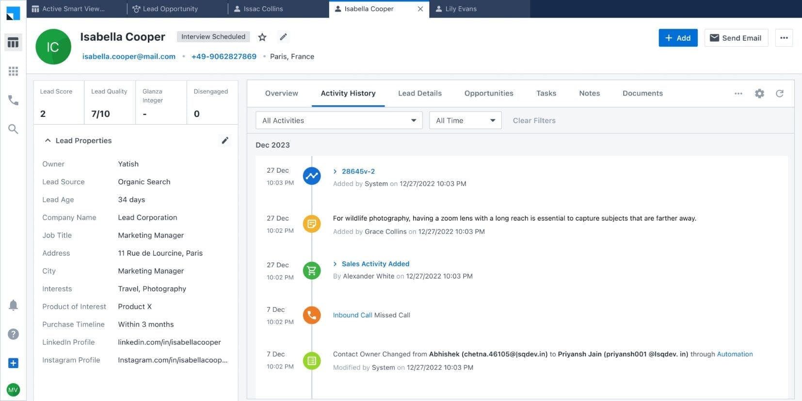Close the Isabella Cooper tab
This screenshot has width=802, height=401.
click(420, 9)
